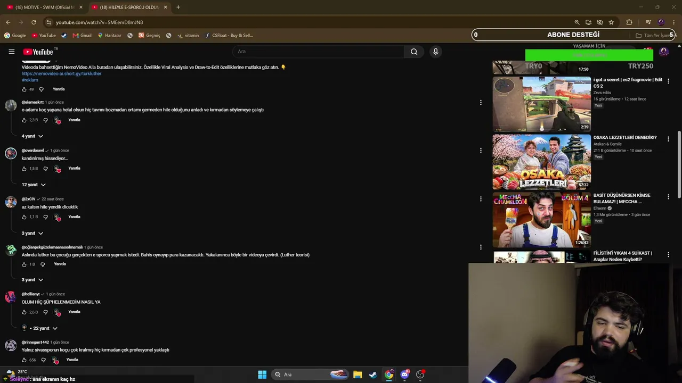Reload the page with the refresh icon

click(x=34, y=22)
